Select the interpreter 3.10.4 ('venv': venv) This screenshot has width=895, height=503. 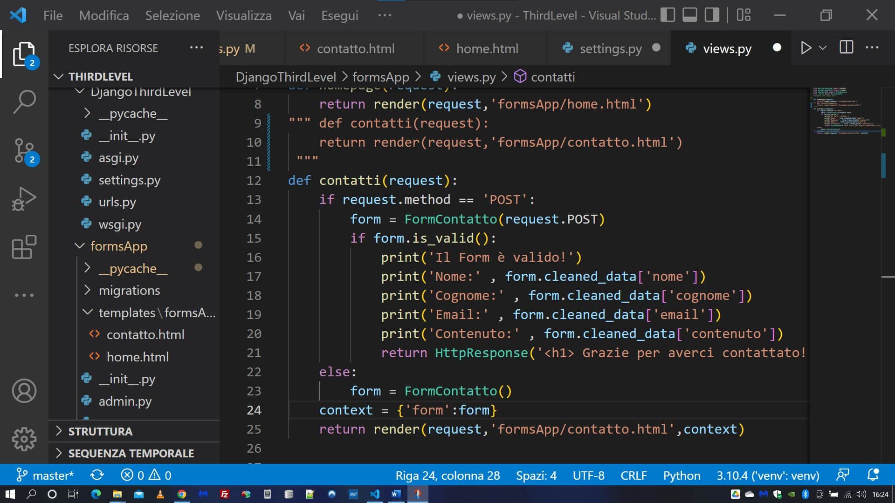(768, 476)
